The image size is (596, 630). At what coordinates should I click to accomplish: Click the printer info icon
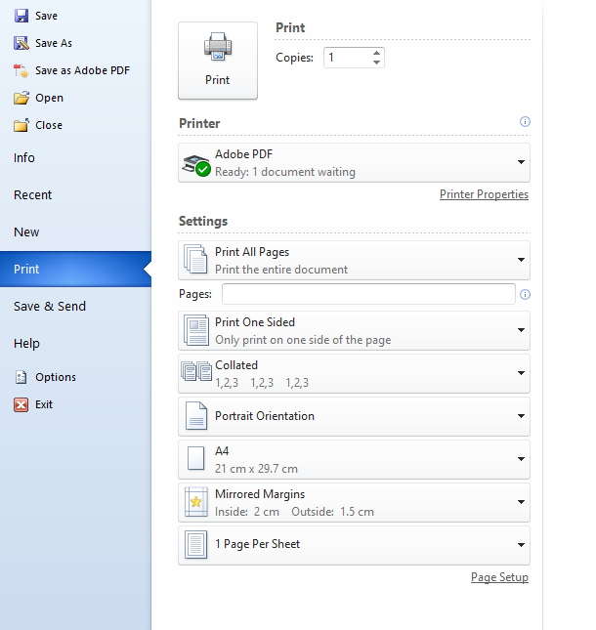525,121
